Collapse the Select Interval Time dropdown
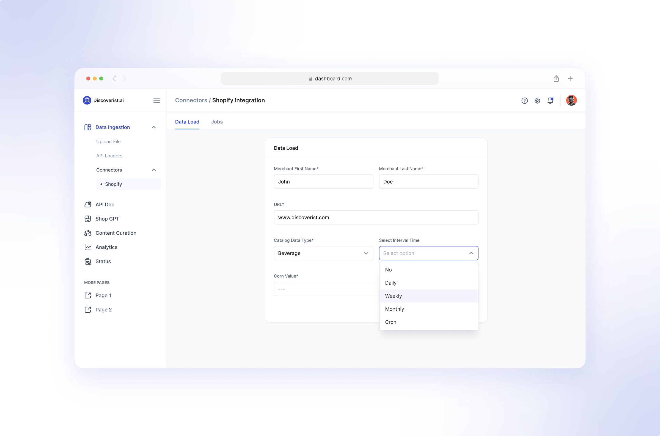 pyautogui.click(x=471, y=253)
